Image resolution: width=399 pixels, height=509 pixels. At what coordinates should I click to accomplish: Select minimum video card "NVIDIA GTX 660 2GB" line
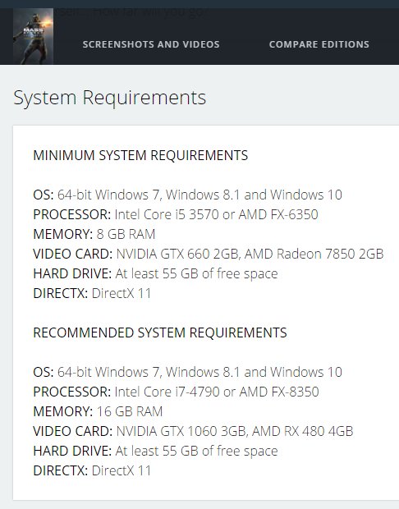(x=209, y=254)
